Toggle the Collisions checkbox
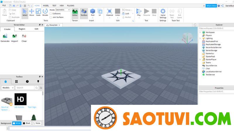 pos(51,14)
